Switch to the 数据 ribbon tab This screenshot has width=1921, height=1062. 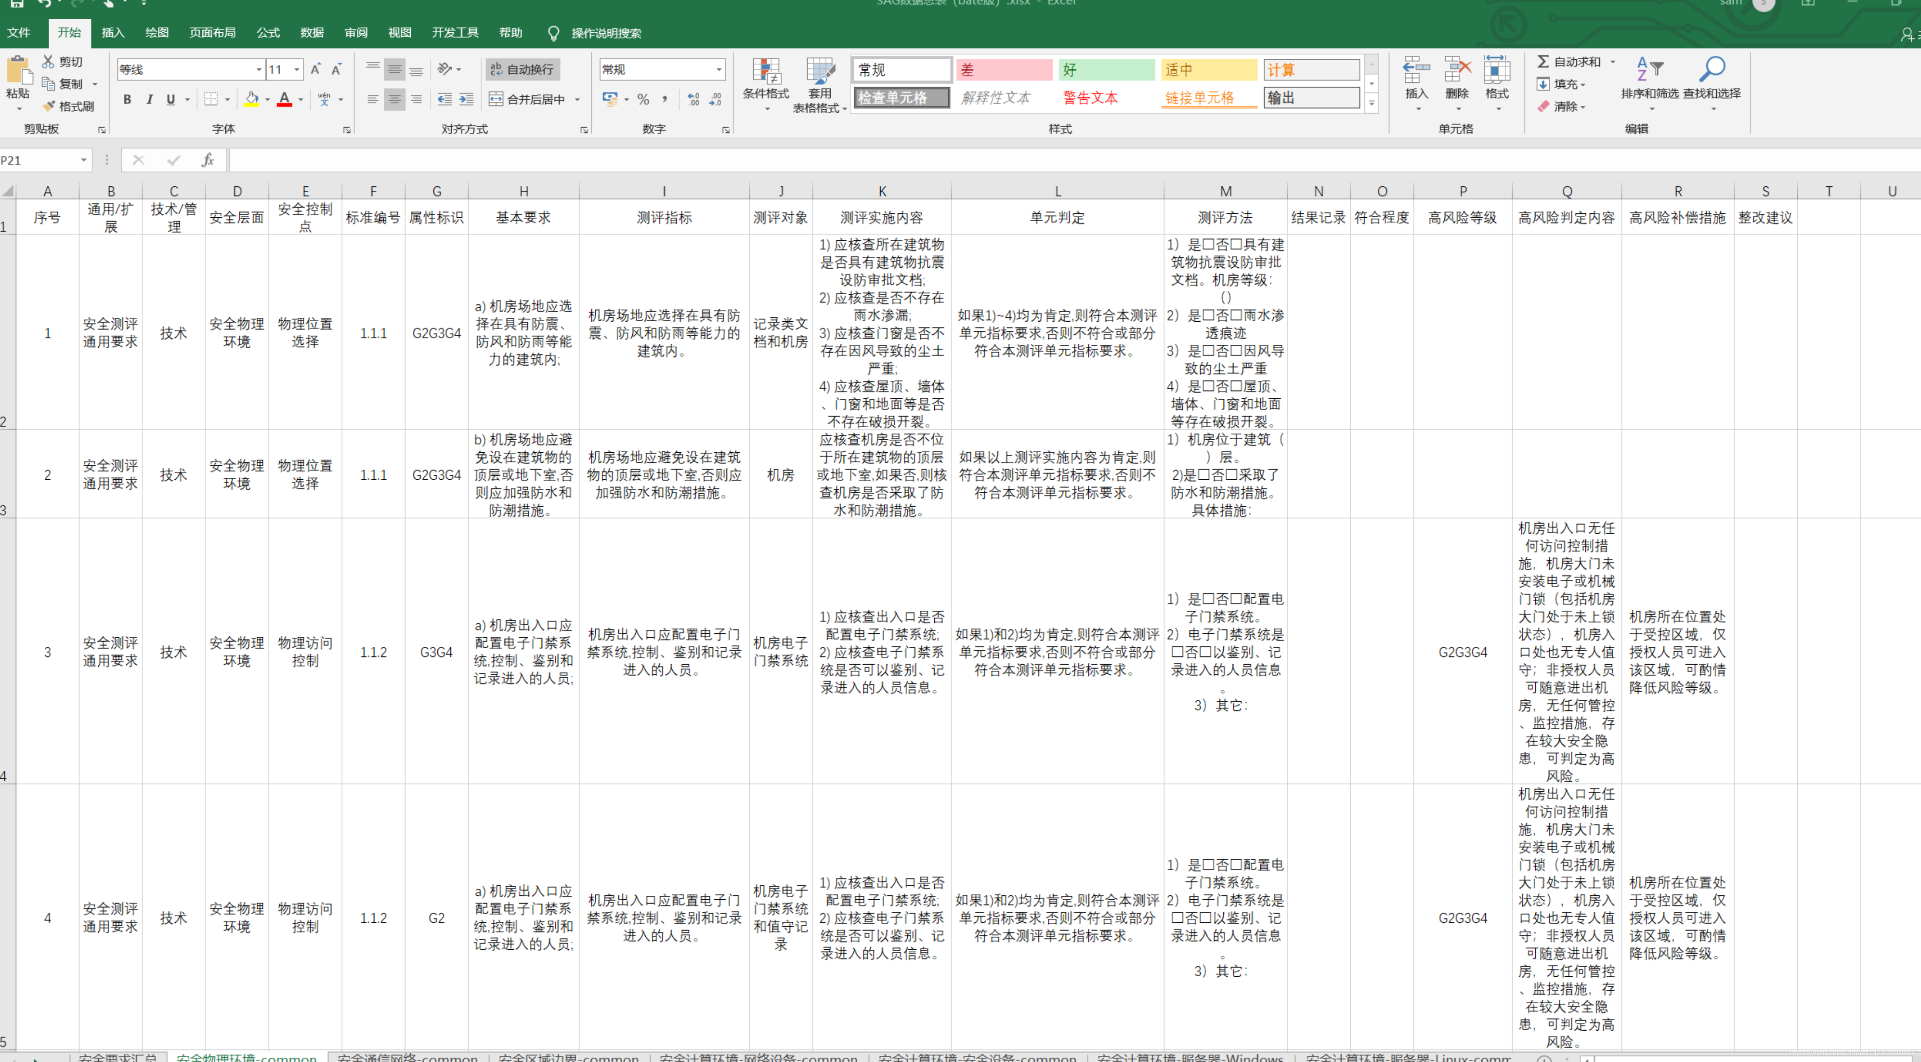pos(312,33)
